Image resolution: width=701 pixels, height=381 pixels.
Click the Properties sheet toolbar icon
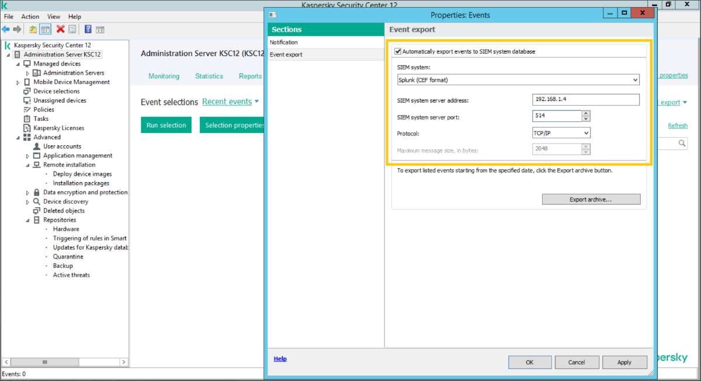[72, 29]
